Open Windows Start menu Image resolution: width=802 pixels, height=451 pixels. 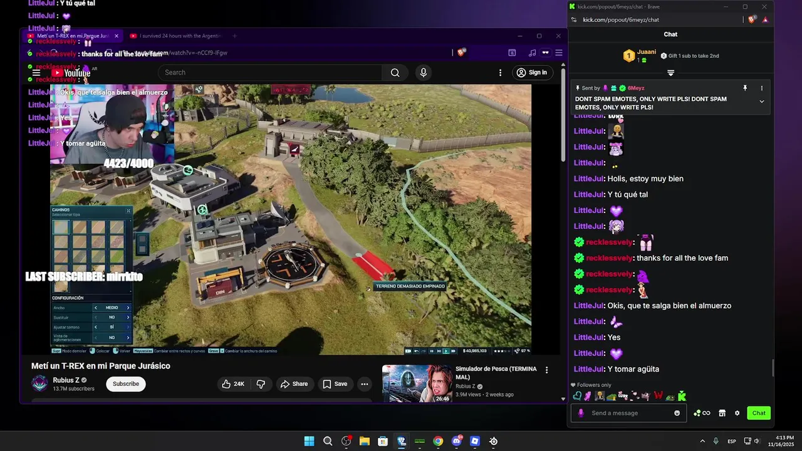point(309,442)
